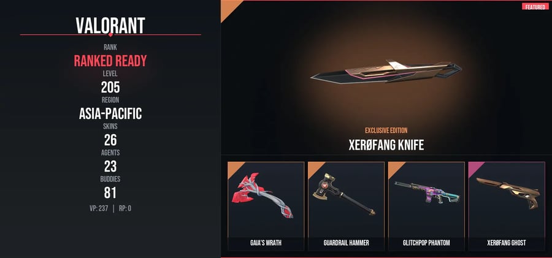This screenshot has width=552, height=258.
Task: Select the Xerøfang Ghost pistol image
Action: (x=507, y=193)
